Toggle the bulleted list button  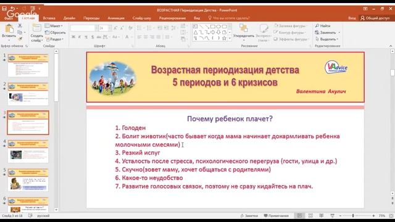click(x=139, y=28)
